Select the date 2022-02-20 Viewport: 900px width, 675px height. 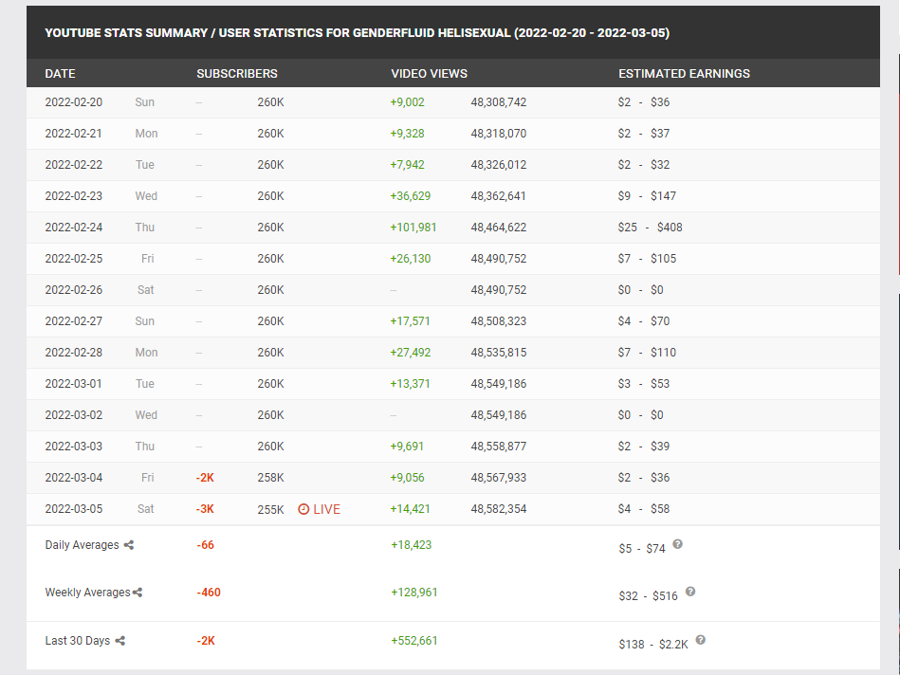pyautogui.click(x=74, y=102)
